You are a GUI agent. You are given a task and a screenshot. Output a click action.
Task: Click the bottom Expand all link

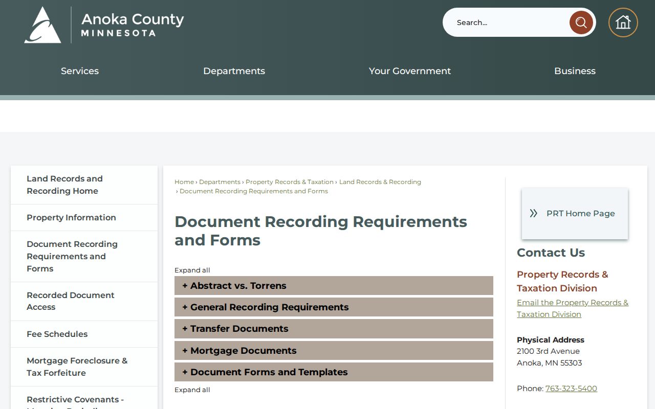point(192,390)
